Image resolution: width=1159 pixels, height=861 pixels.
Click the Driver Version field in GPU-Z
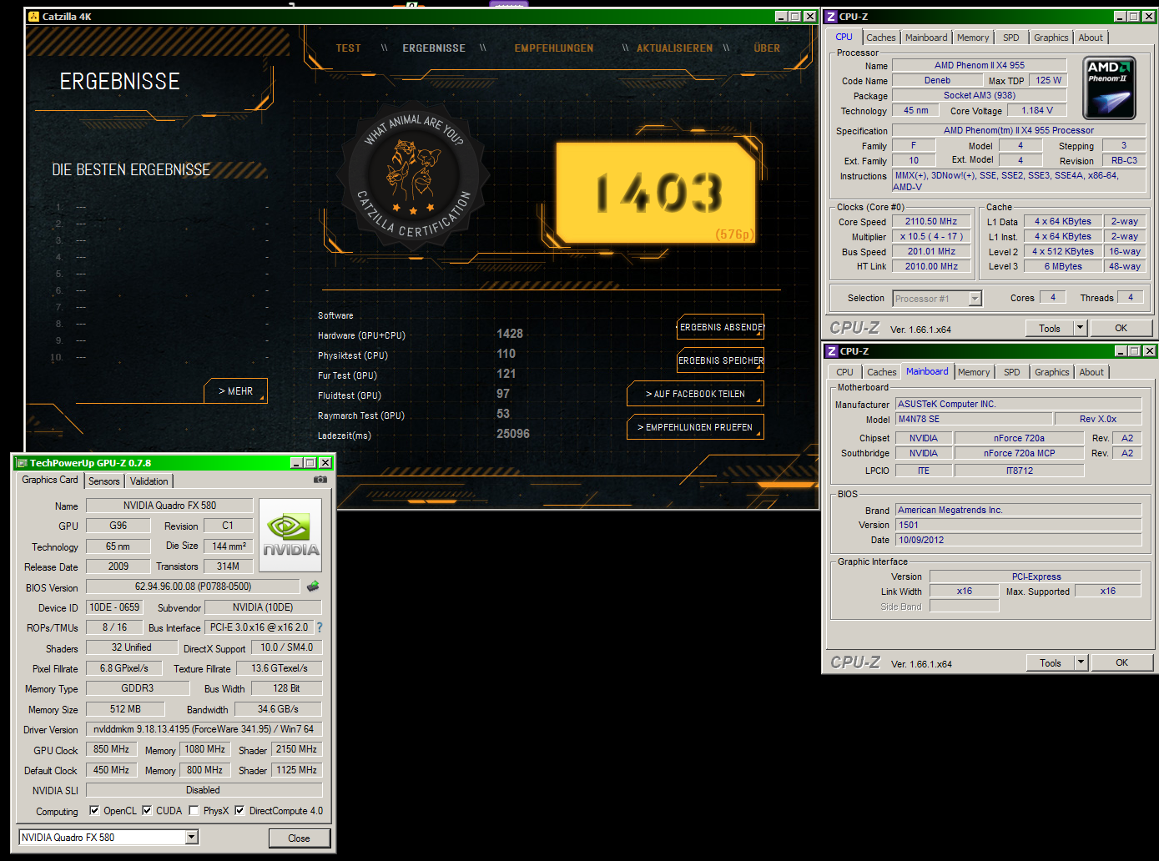pos(204,729)
